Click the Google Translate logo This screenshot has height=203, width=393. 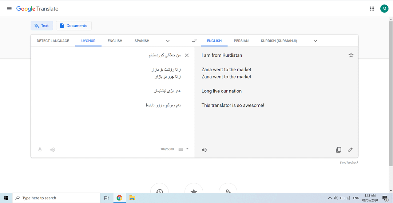coord(37,9)
